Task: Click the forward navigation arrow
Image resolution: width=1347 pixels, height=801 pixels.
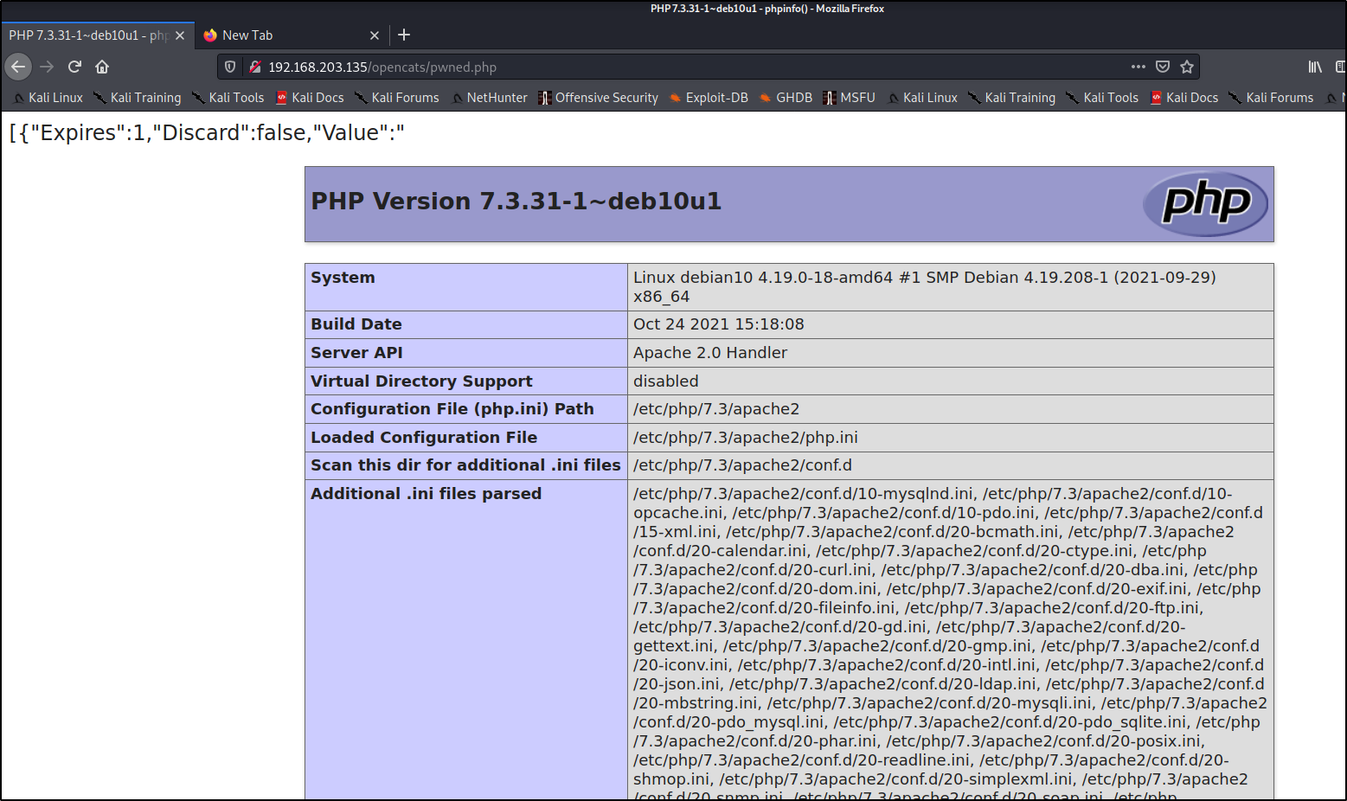Action: (47, 67)
